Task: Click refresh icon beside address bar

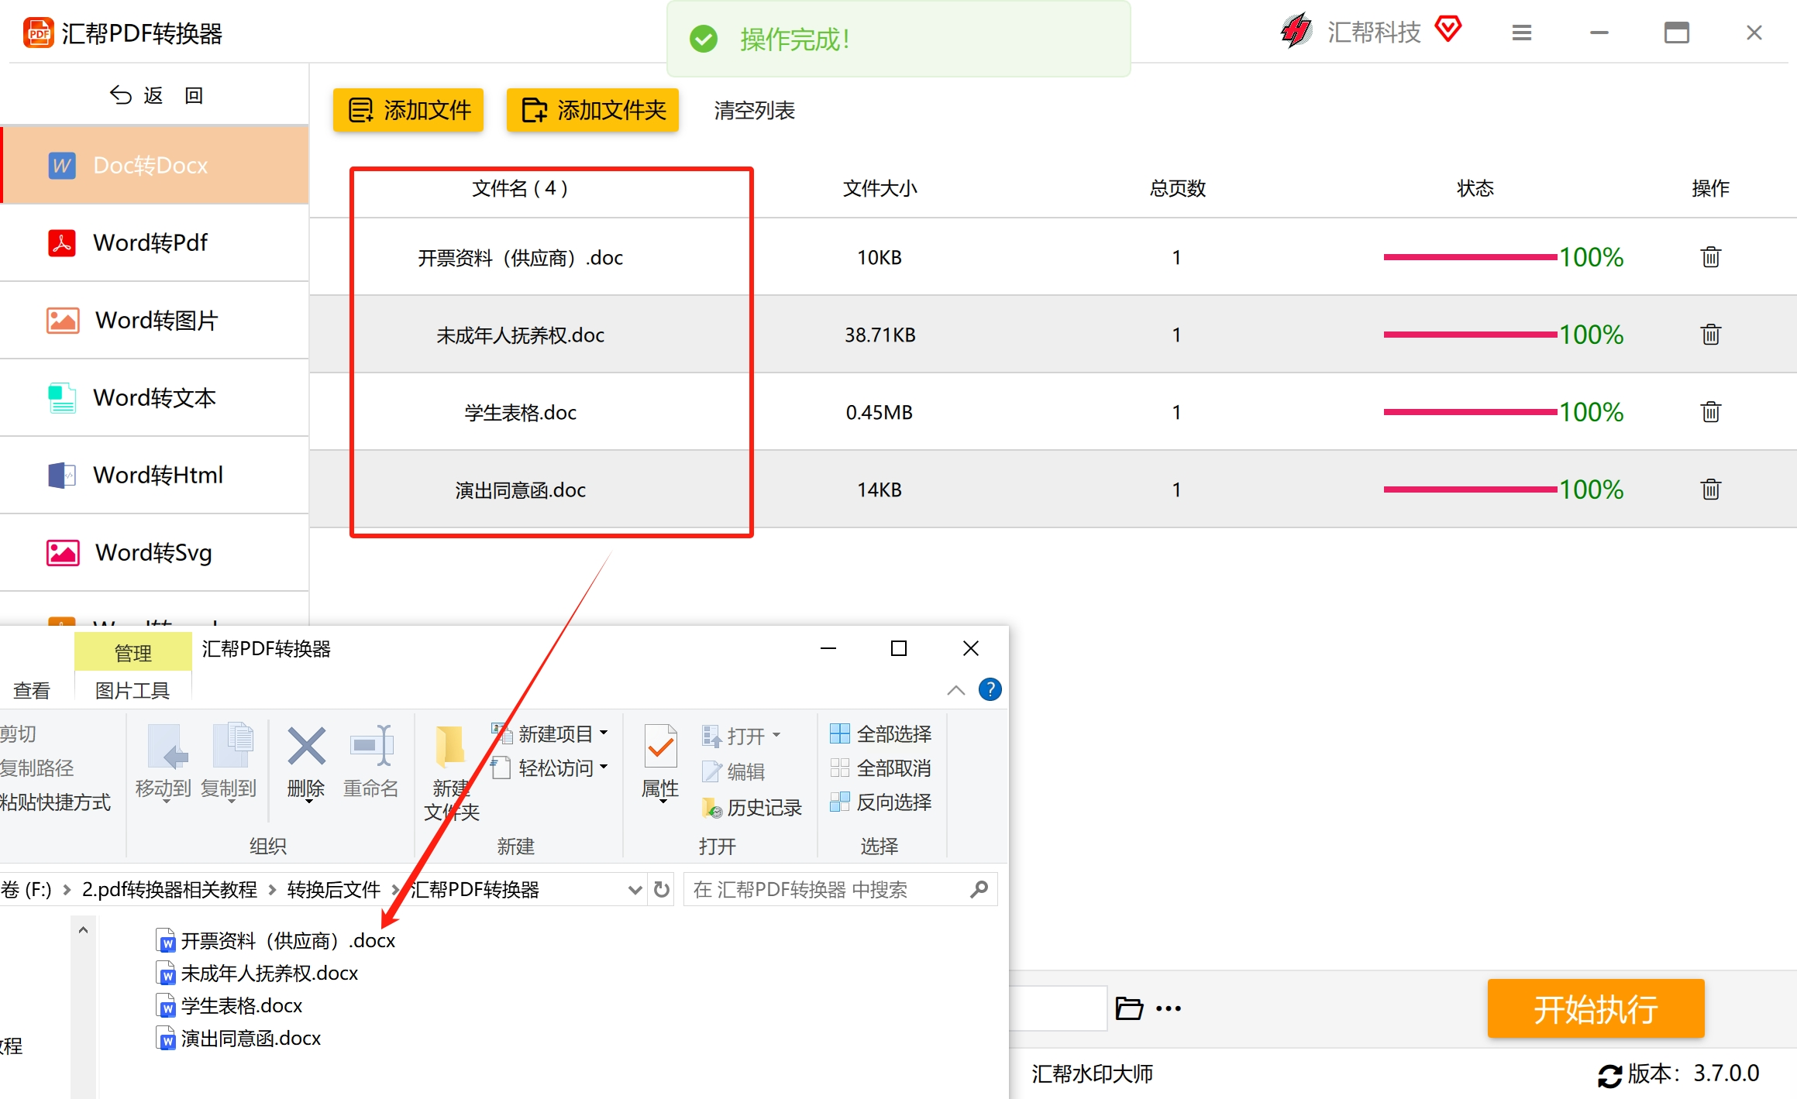Action: click(x=661, y=889)
